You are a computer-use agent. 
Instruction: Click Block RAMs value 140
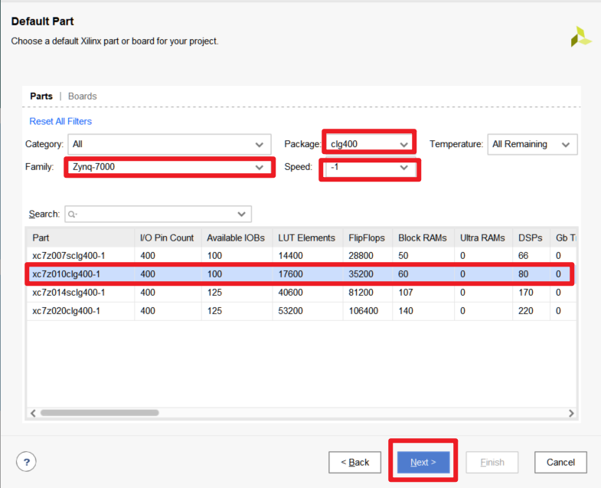point(406,311)
